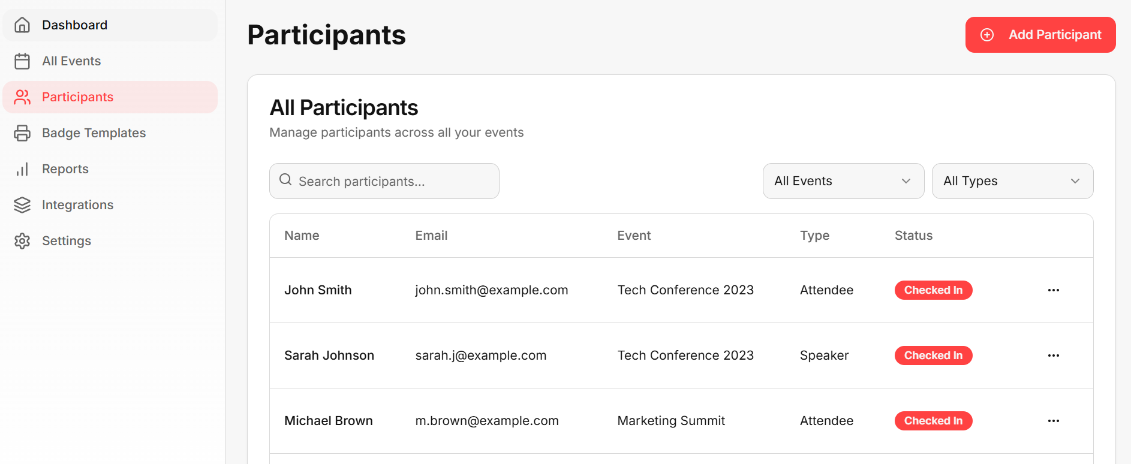Open John Smith row actions menu
The height and width of the screenshot is (464, 1131).
(x=1054, y=290)
